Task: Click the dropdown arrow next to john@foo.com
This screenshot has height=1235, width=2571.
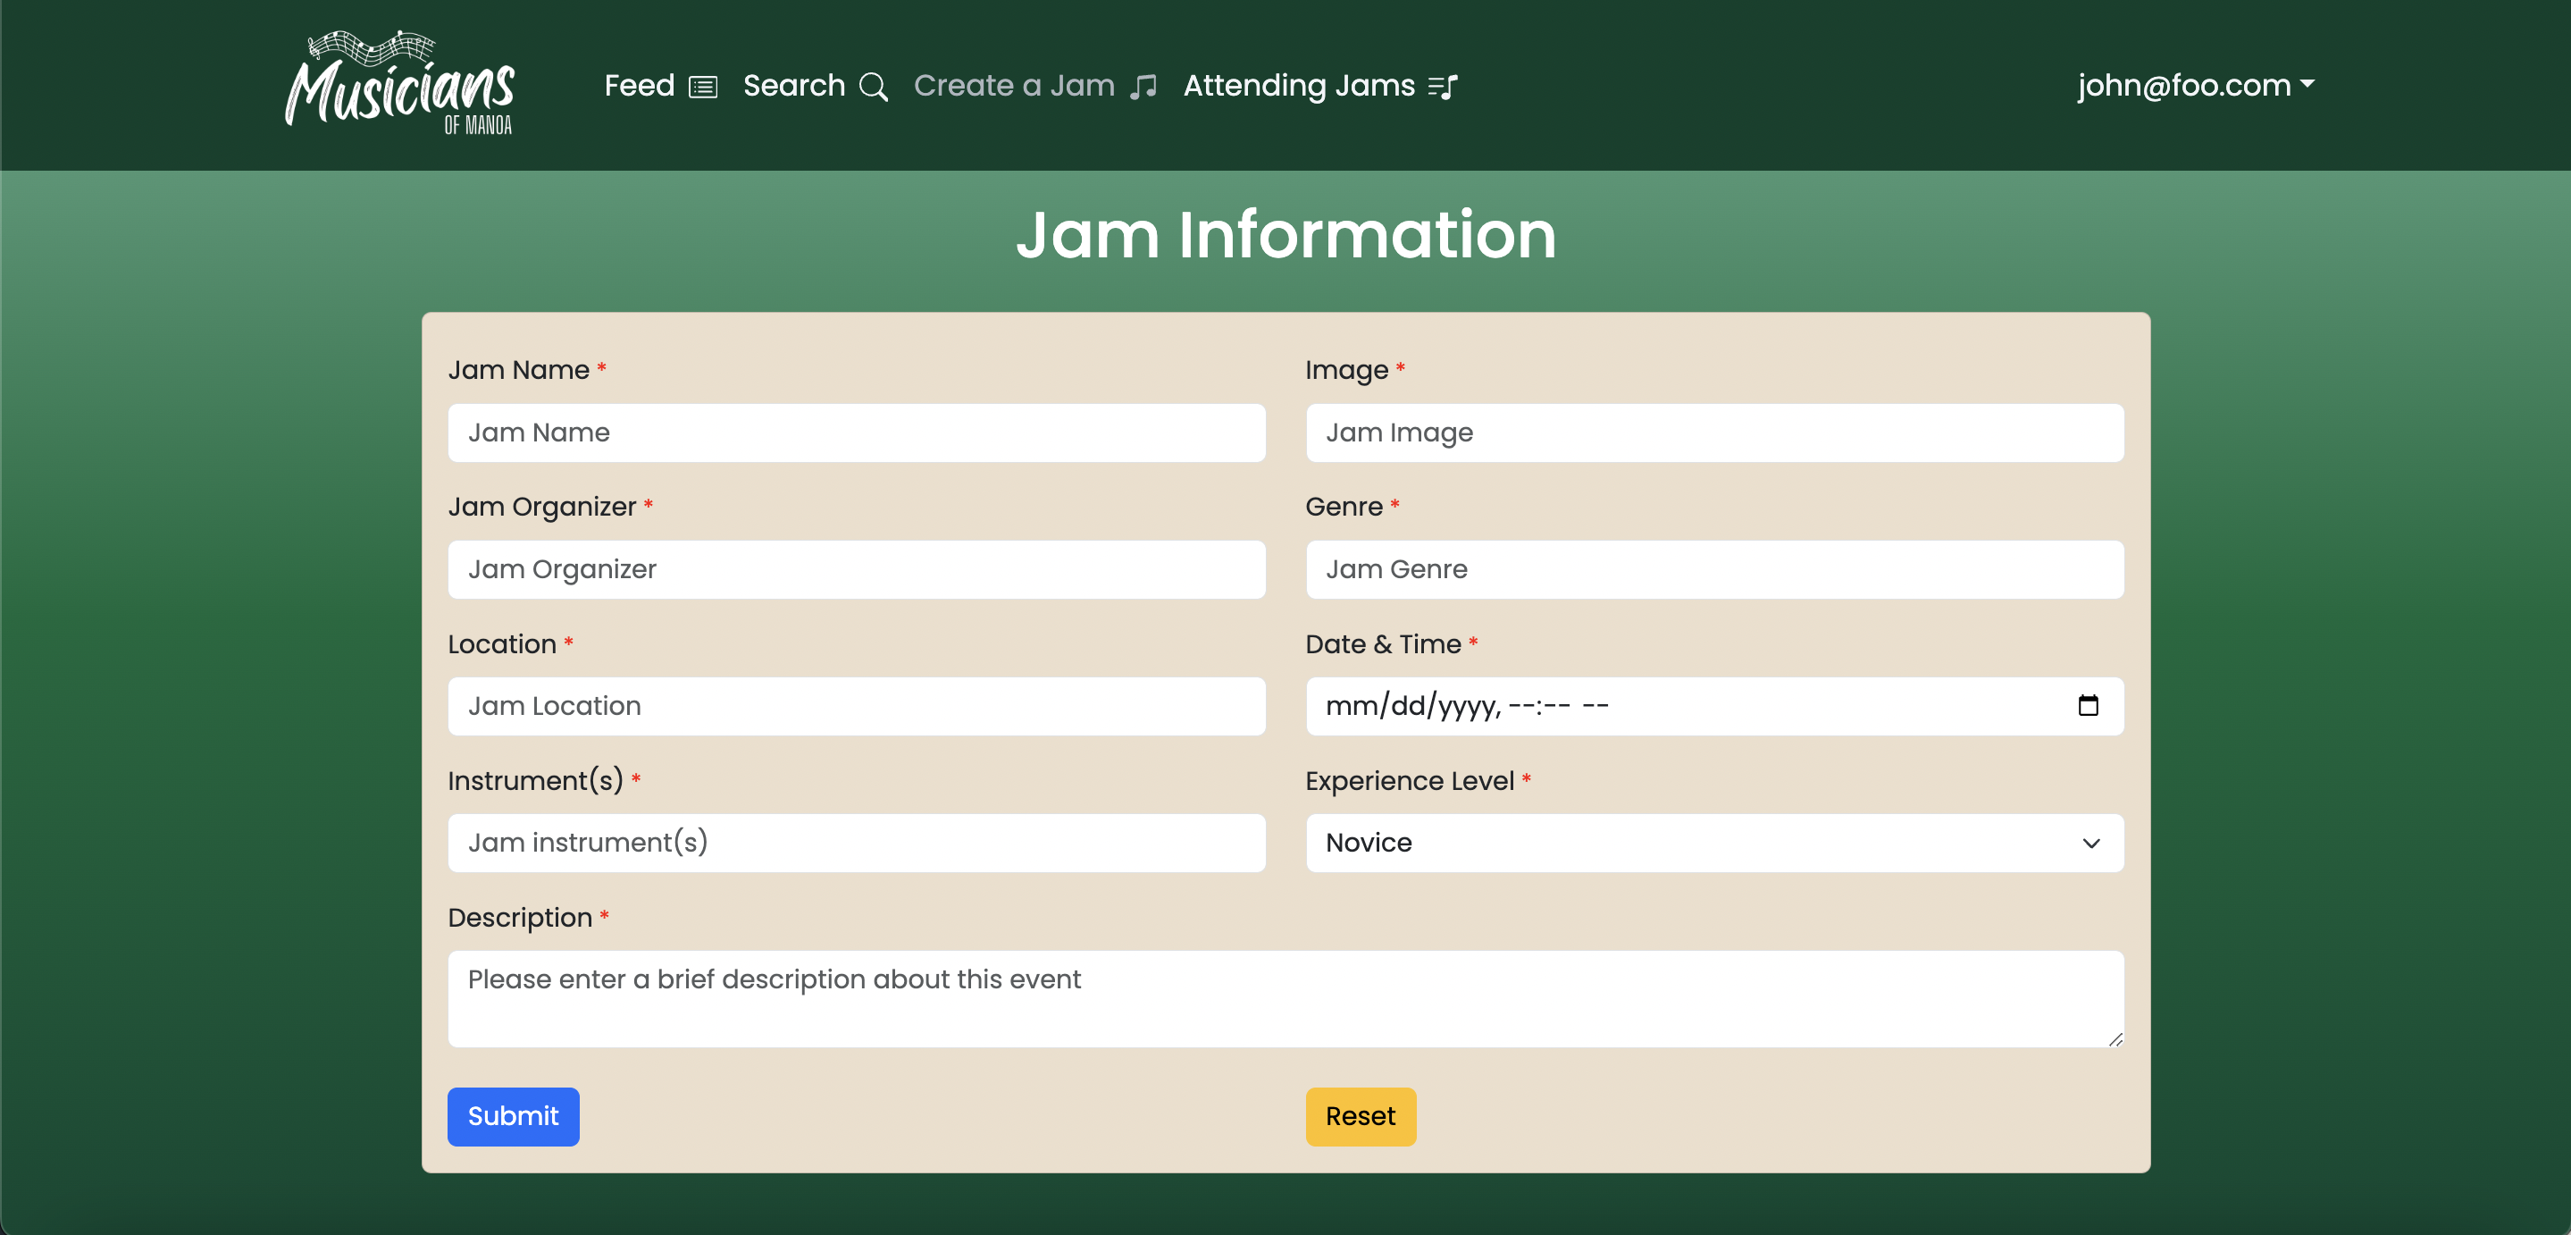Action: point(2310,86)
